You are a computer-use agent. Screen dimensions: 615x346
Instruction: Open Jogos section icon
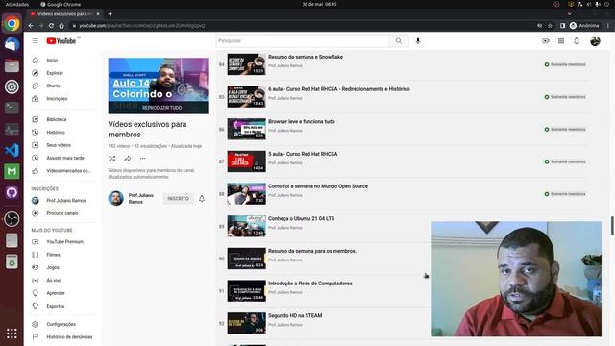(x=36, y=267)
